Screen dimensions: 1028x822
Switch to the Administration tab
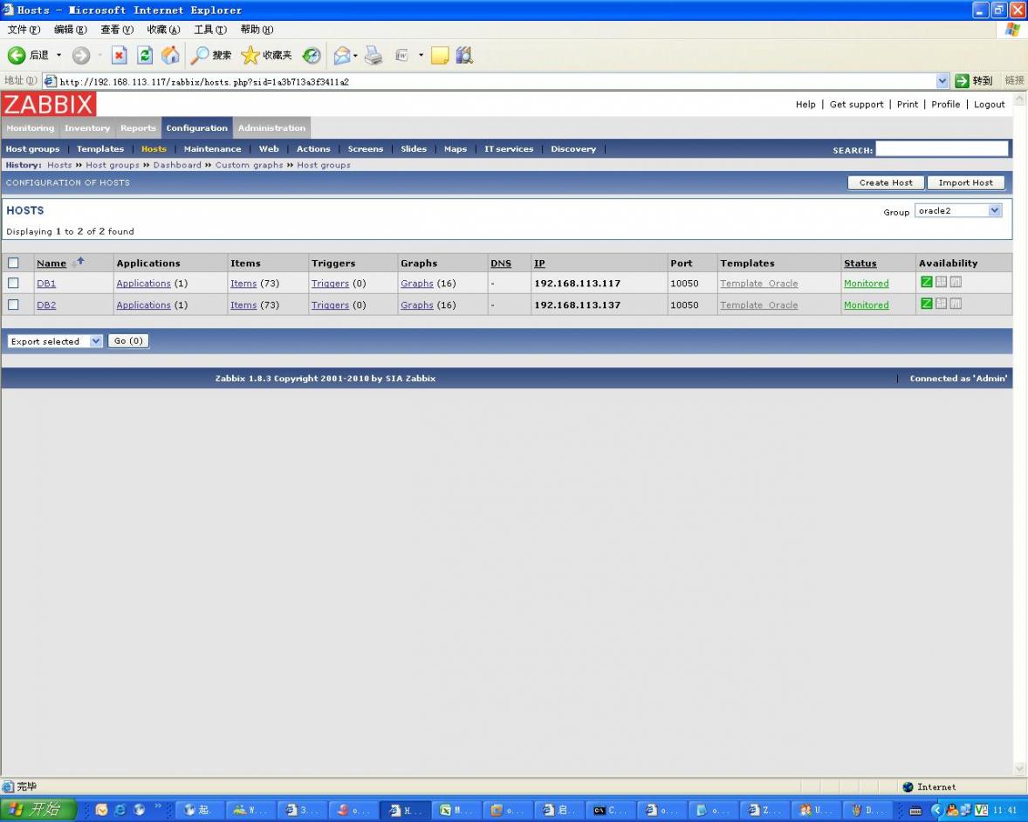(271, 127)
